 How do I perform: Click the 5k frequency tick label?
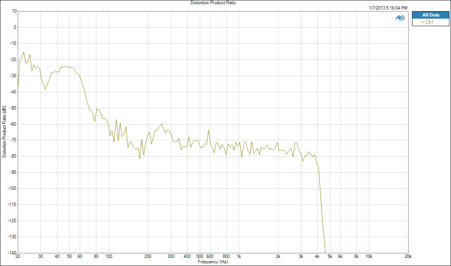329,256
